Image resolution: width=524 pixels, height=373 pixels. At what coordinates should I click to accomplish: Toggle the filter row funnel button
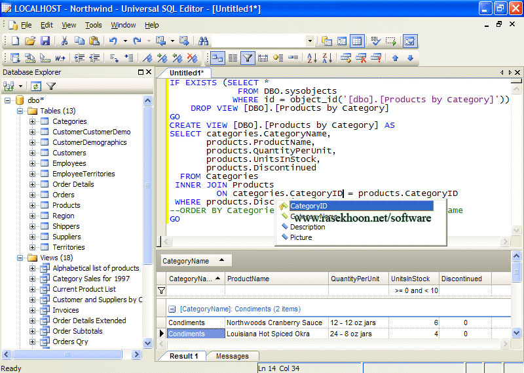248,58
